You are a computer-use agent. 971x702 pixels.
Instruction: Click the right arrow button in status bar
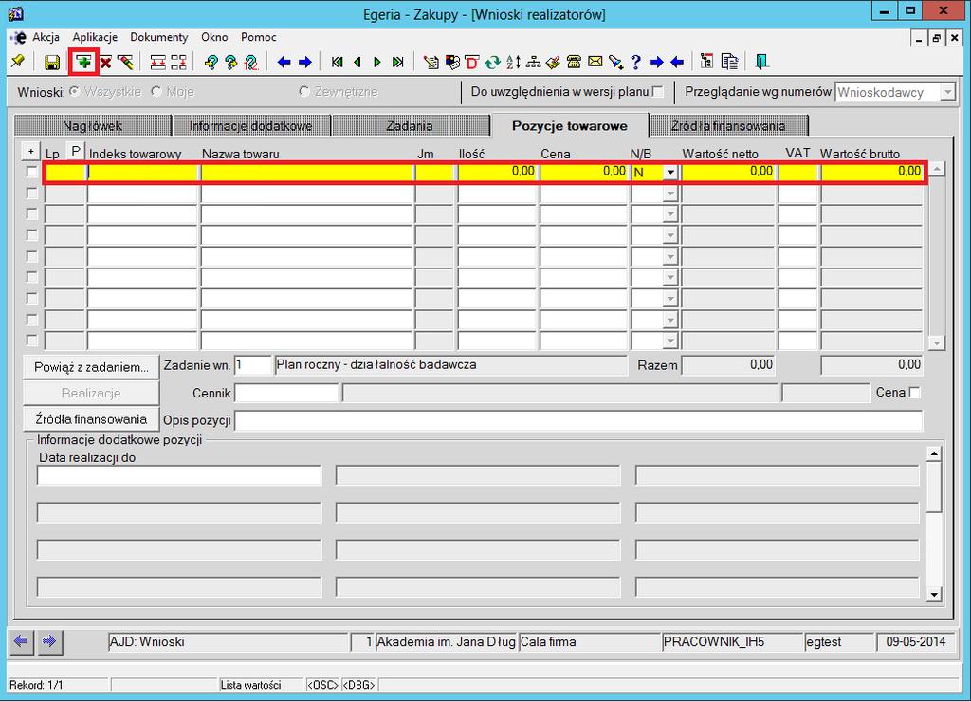pos(49,641)
